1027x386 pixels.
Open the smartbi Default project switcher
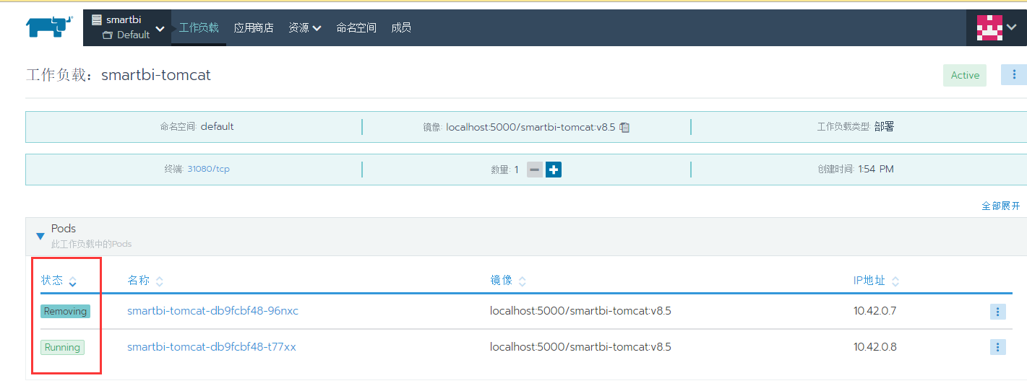coord(127,27)
